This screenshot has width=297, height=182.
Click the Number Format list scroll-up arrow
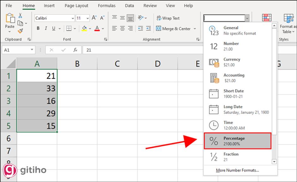tap(274, 26)
